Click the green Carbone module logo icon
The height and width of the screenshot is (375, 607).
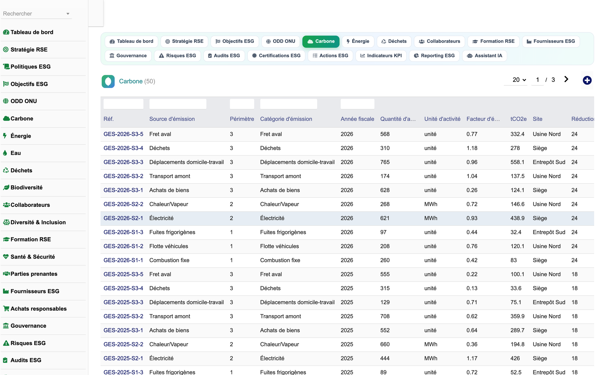point(108,81)
